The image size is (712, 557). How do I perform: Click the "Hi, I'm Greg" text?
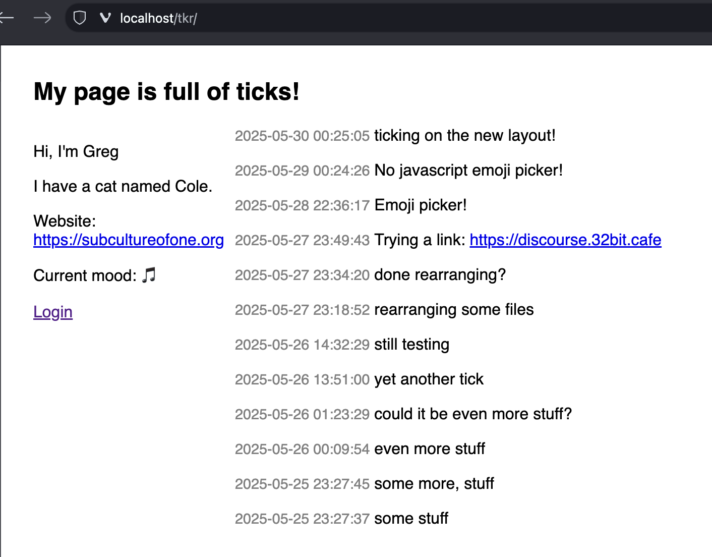[x=76, y=151]
